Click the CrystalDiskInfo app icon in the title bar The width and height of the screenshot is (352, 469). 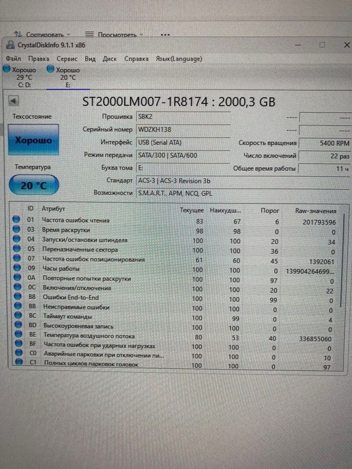pyautogui.click(x=10, y=45)
